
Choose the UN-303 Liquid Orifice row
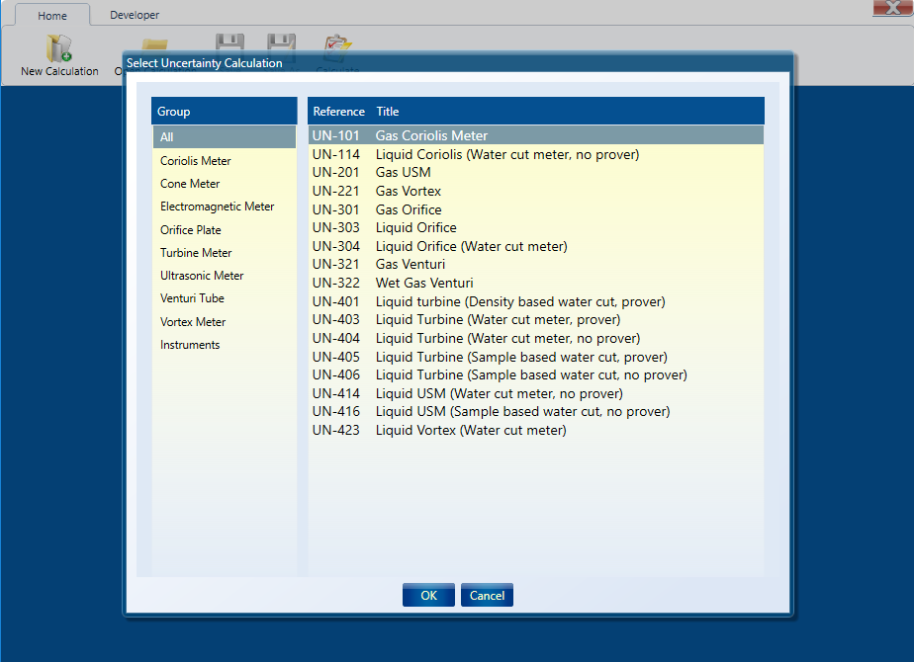[x=536, y=227]
